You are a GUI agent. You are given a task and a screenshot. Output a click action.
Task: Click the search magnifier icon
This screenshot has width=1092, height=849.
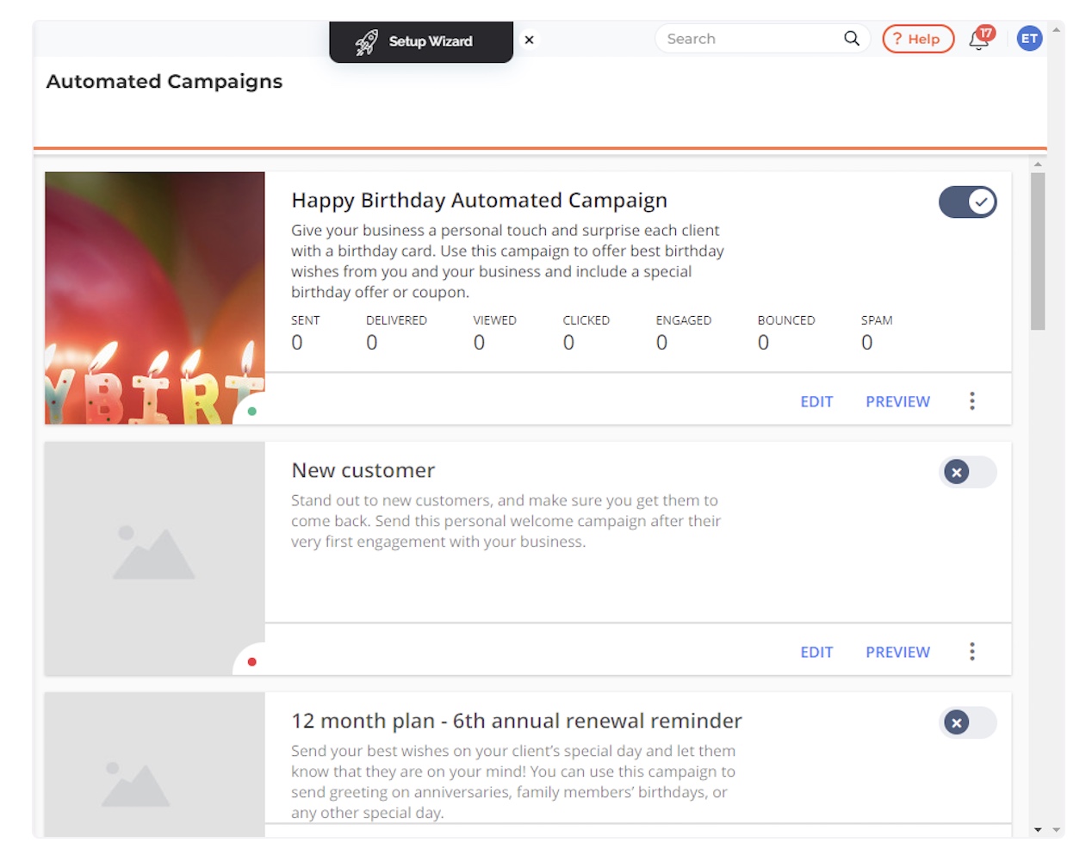click(852, 39)
